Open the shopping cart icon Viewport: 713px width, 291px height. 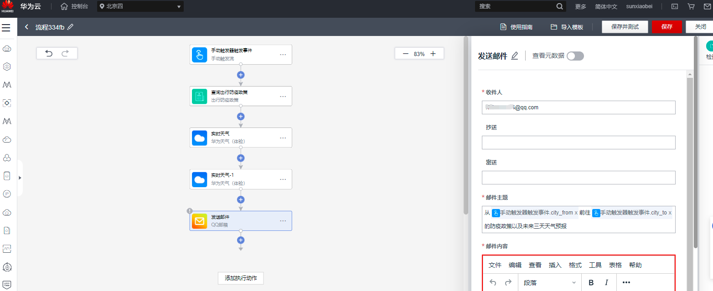[x=691, y=6]
